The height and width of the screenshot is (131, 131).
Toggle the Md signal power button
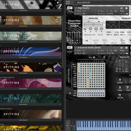[x=126, y=69]
